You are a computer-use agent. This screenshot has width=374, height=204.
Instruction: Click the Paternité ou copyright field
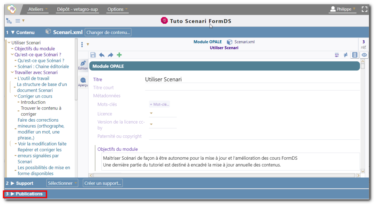click(254, 136)
